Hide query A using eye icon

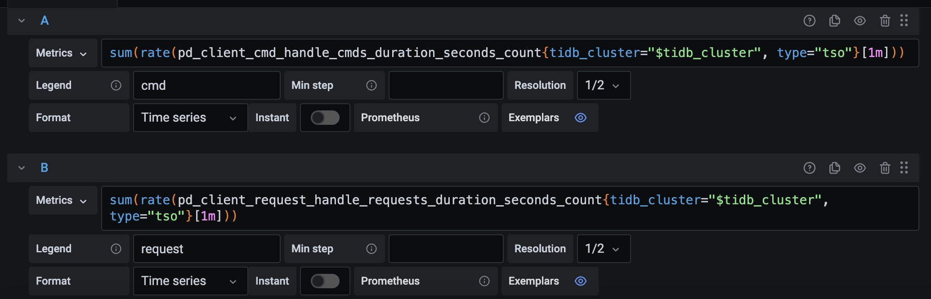[x=859, y=21]
